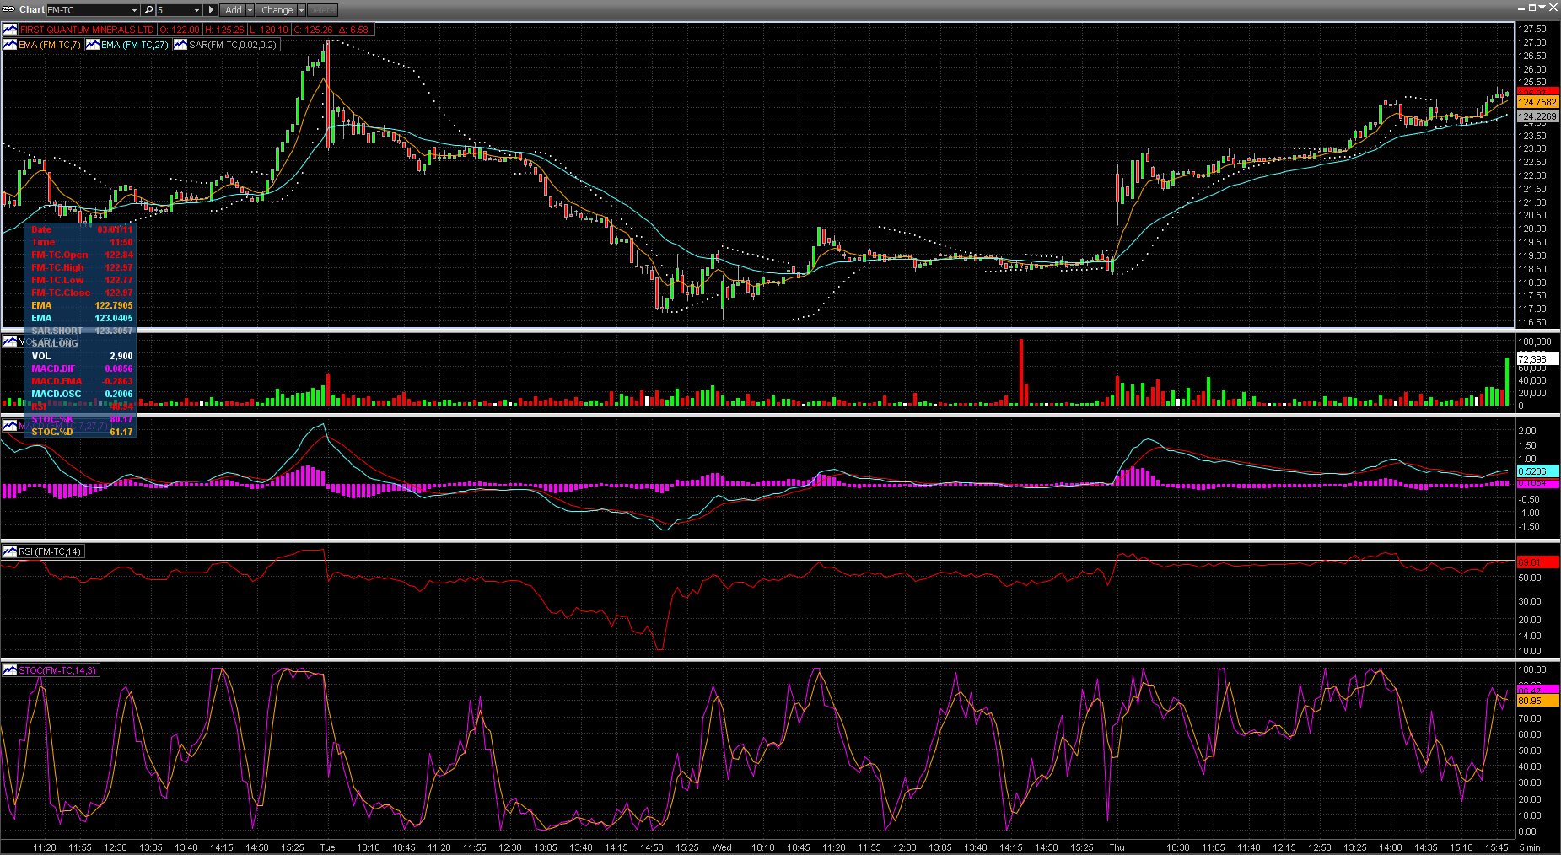Click the MACD panel chart icon
The width and height of the screenshot is (1561, 855).
click(10, 425)
